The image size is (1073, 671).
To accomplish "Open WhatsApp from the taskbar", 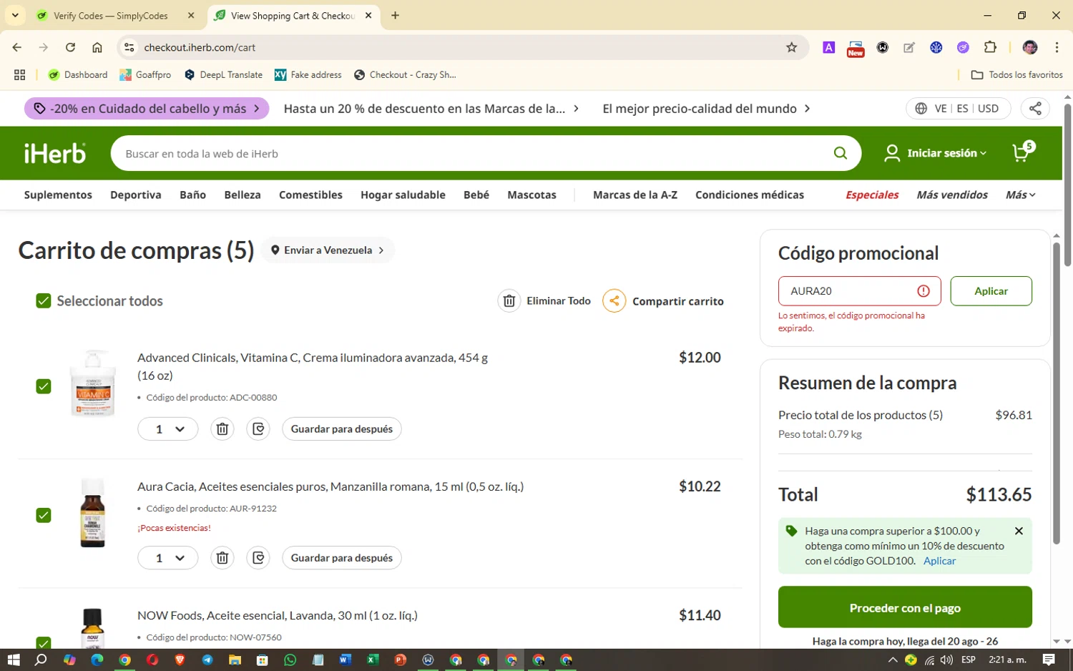I will (290, 660).
